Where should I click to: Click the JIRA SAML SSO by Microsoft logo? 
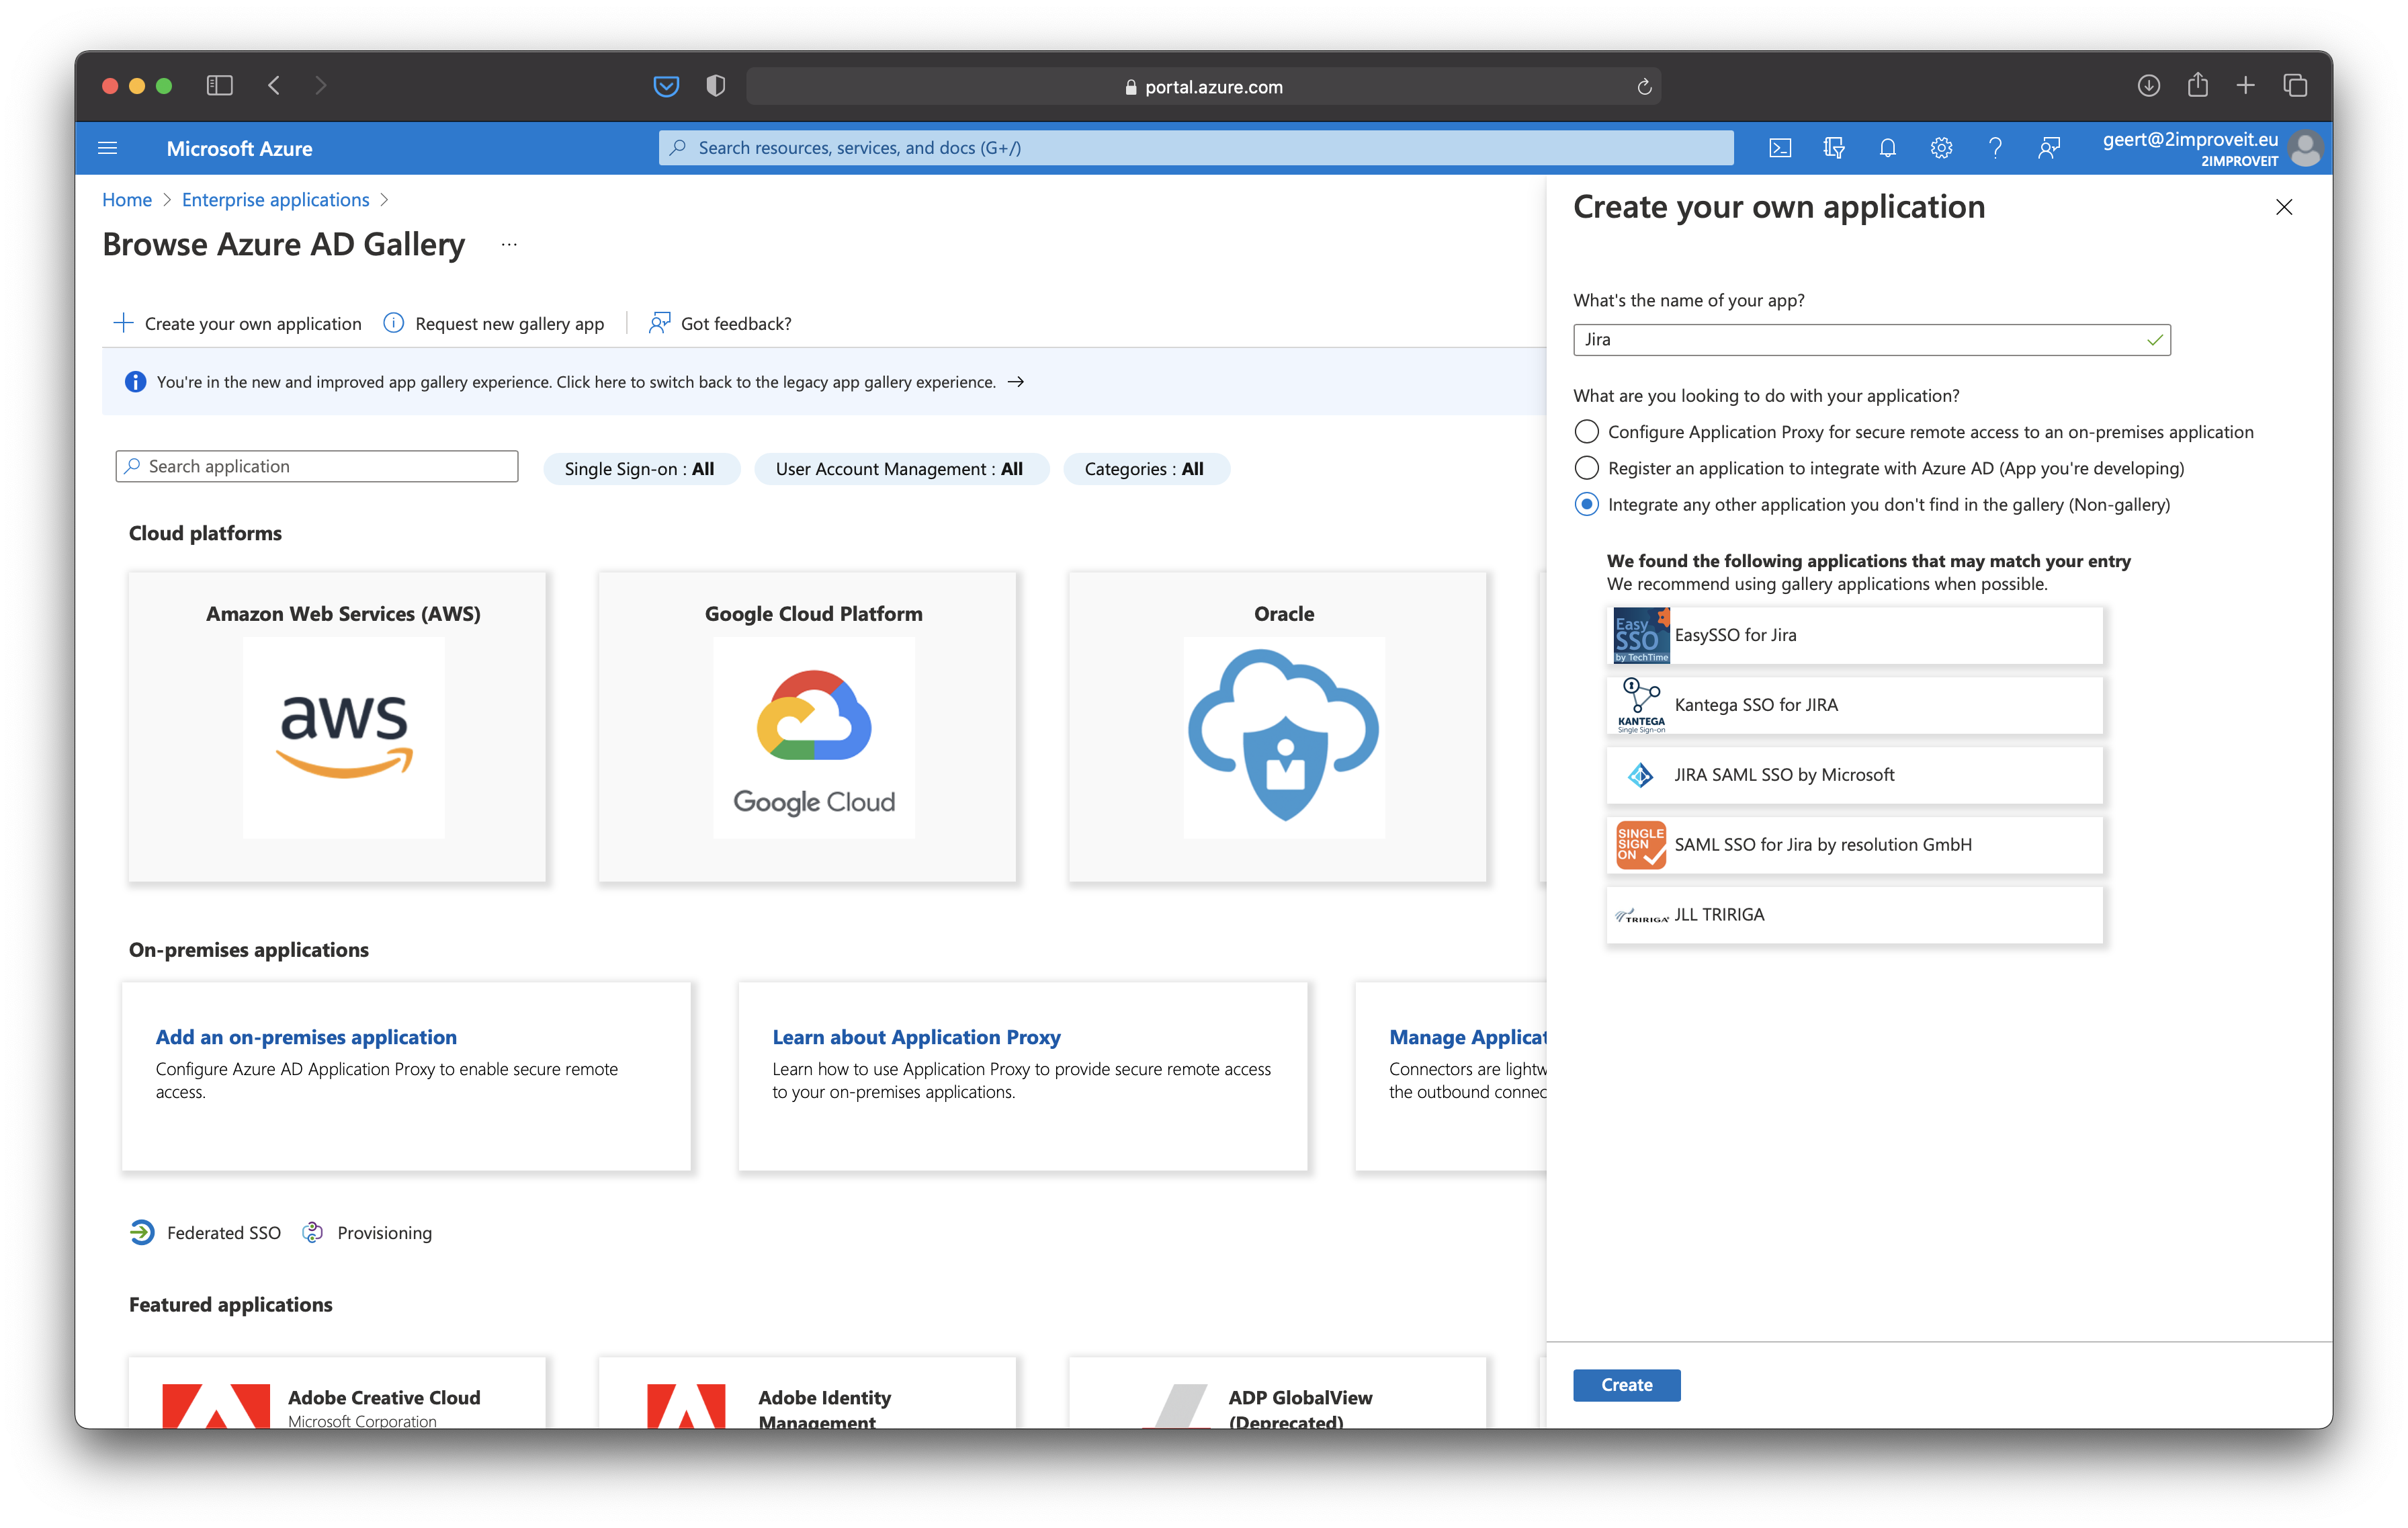pyautogui.click(x=1641, y=775)
